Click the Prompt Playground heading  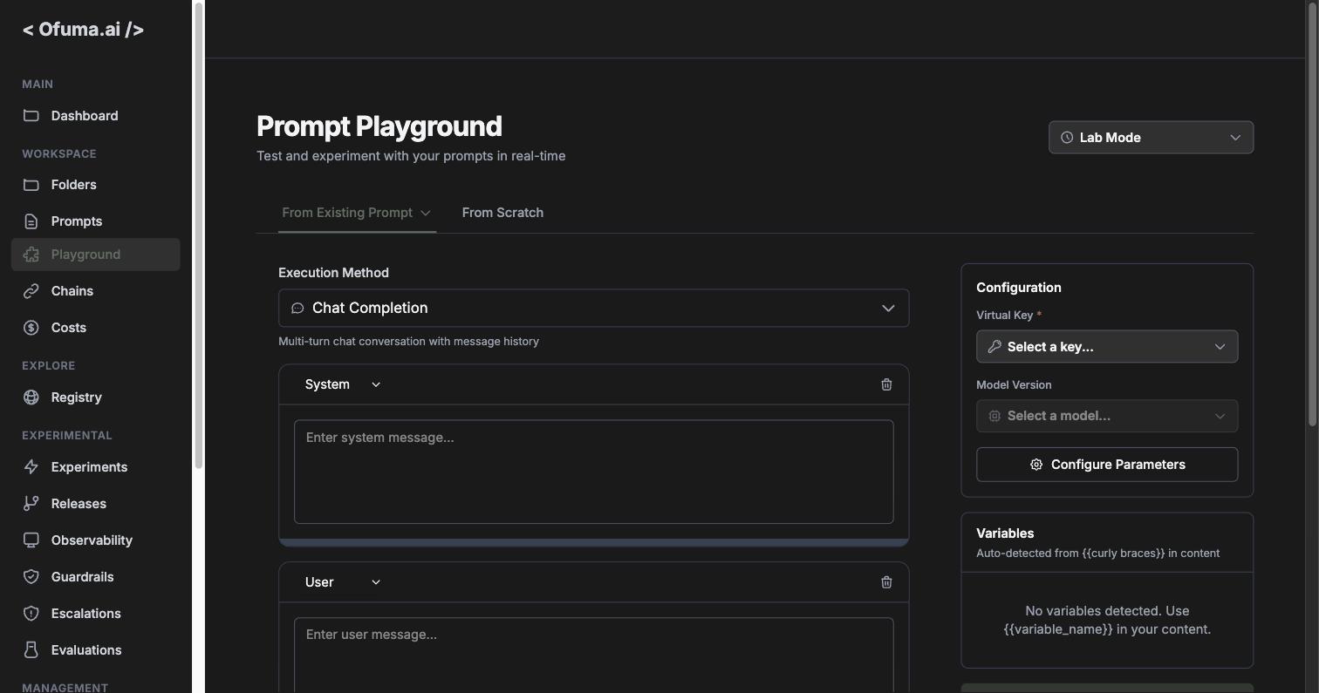point(379,126)
